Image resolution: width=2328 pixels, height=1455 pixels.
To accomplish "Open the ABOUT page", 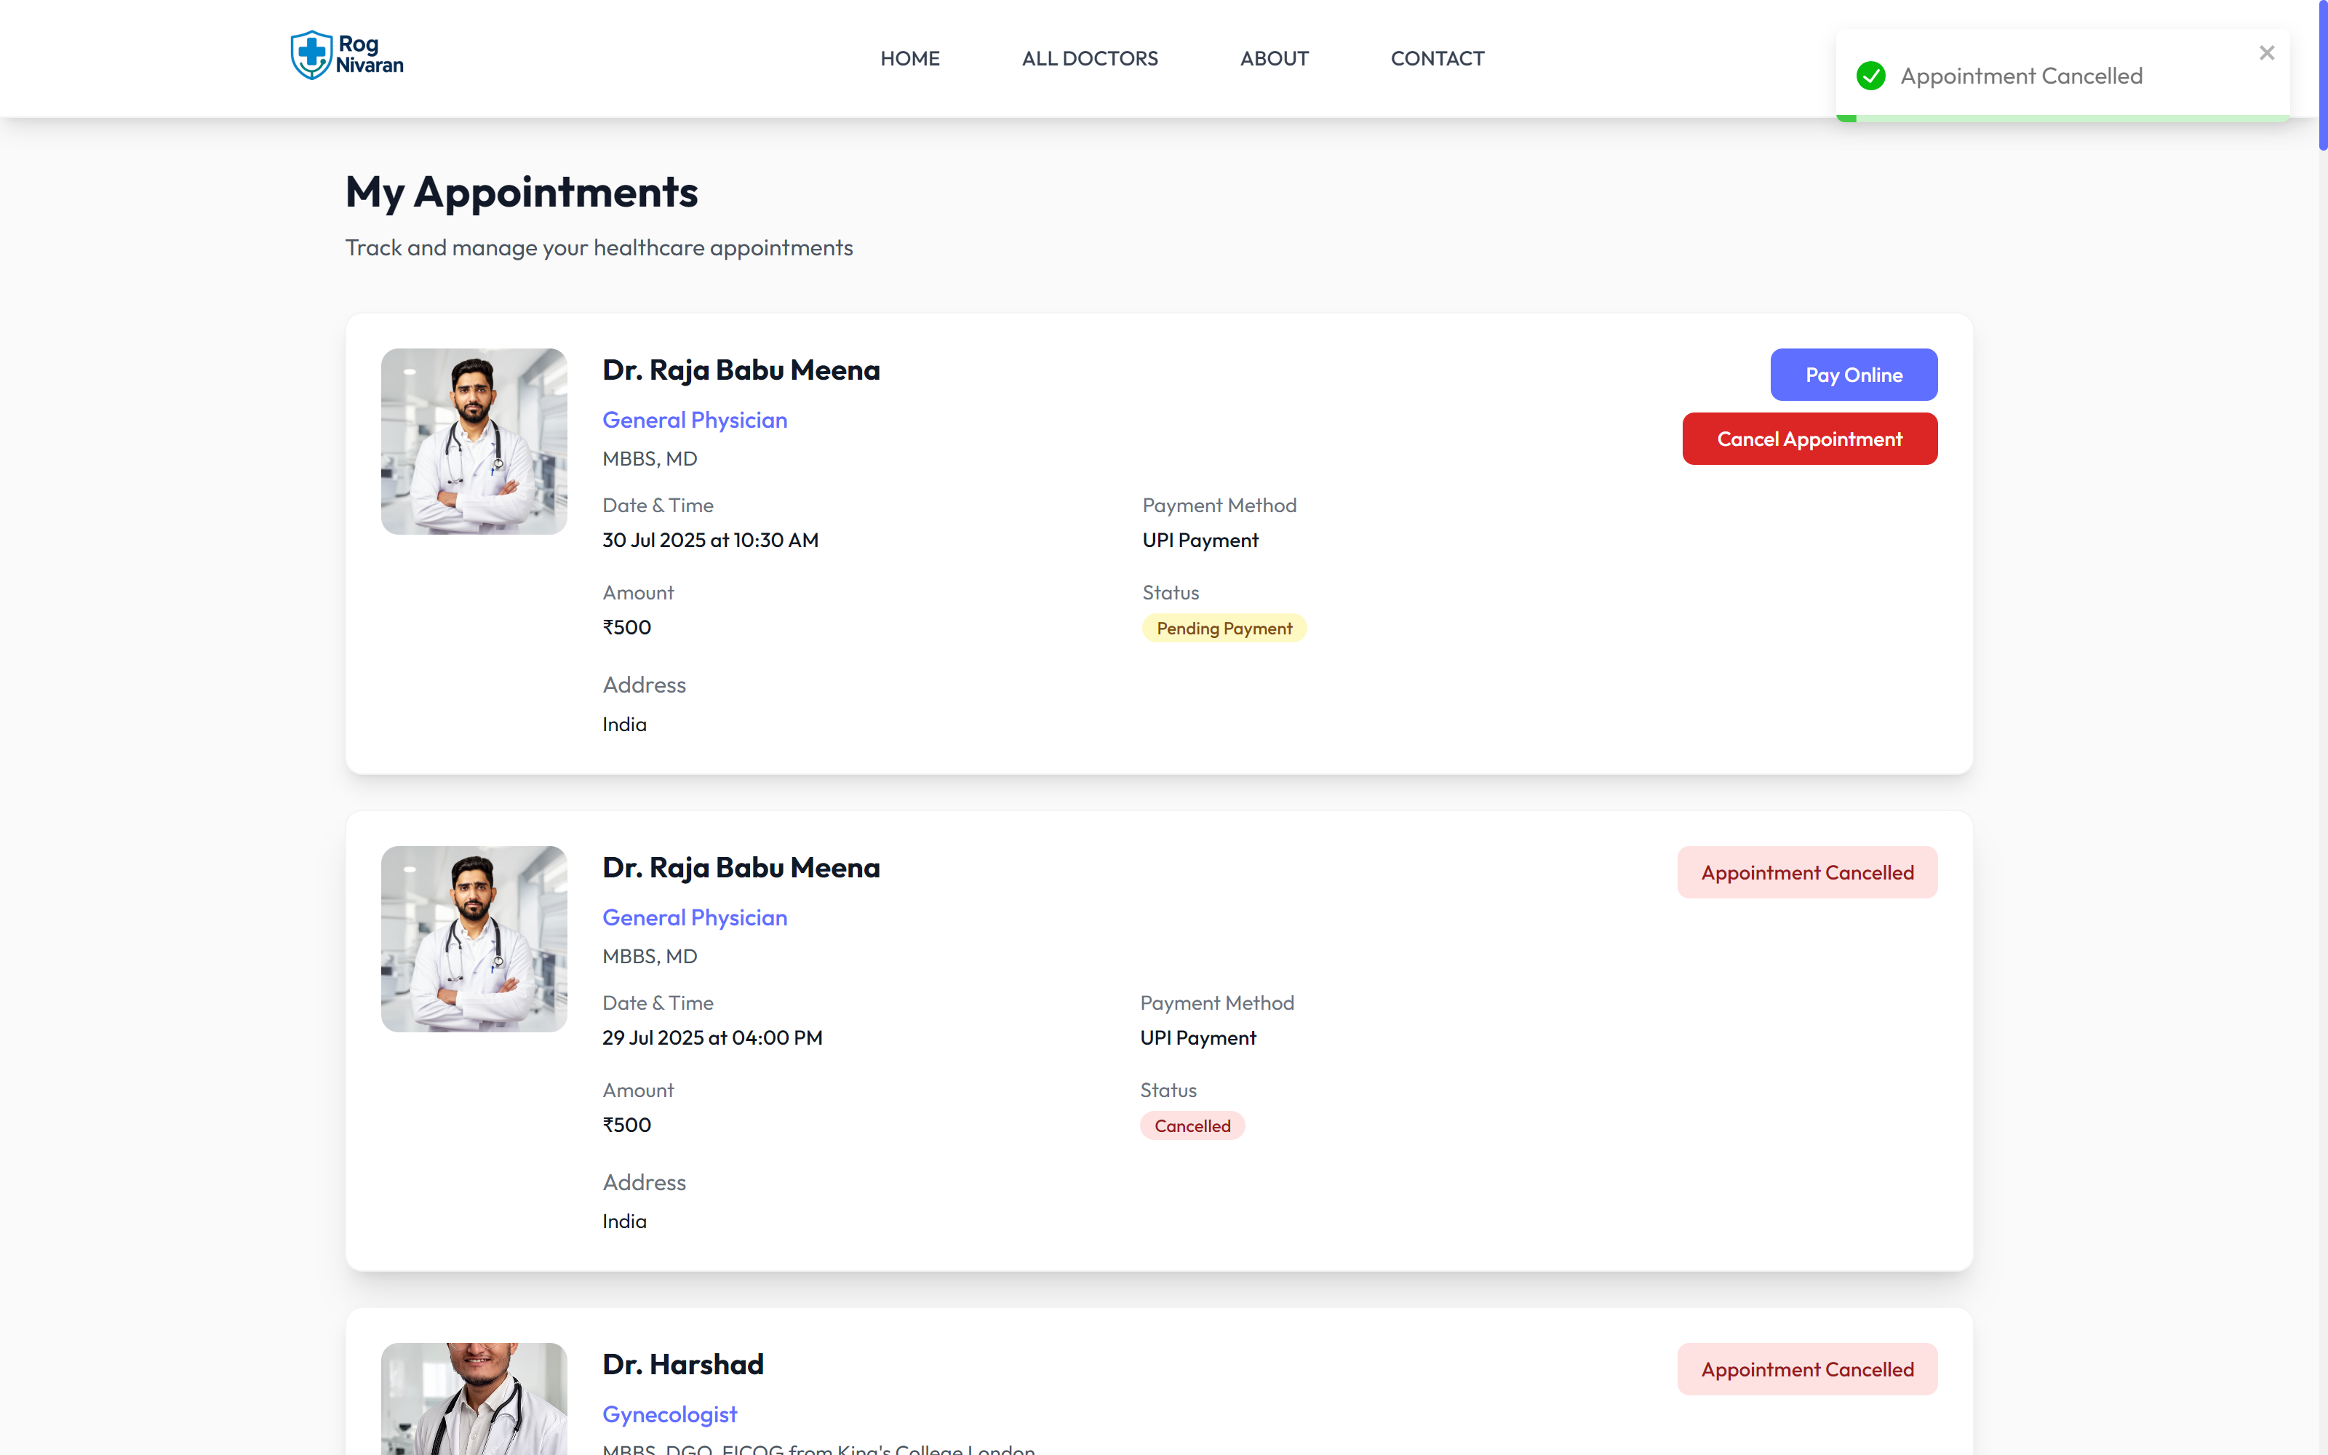I will [x=1274, y=59].
